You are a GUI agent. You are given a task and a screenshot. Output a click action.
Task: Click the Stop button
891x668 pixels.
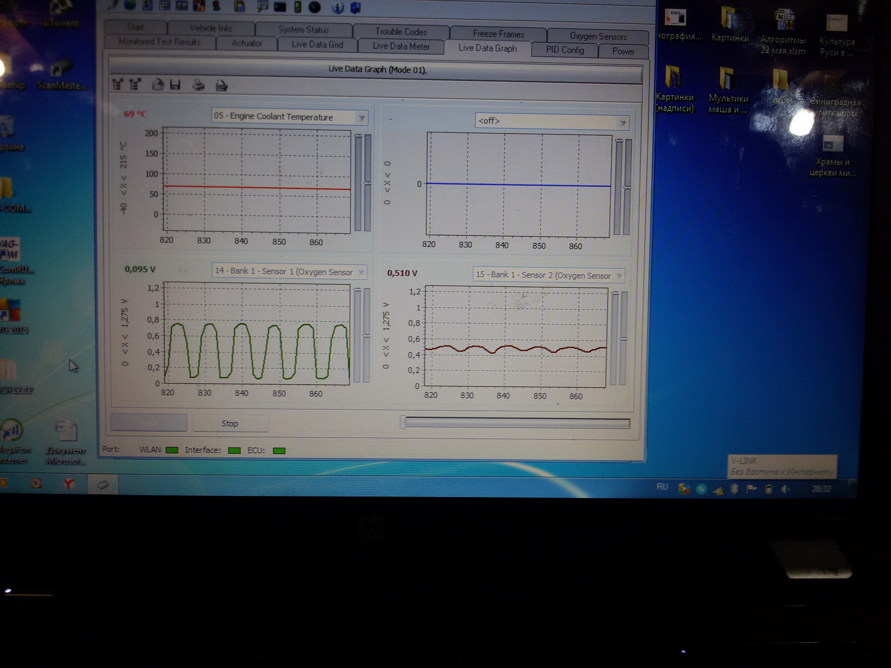[x=230, y=424]
